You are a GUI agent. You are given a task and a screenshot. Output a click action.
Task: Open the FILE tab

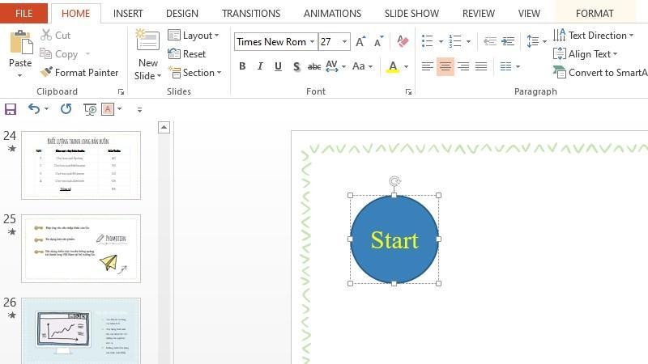[24, 13]
